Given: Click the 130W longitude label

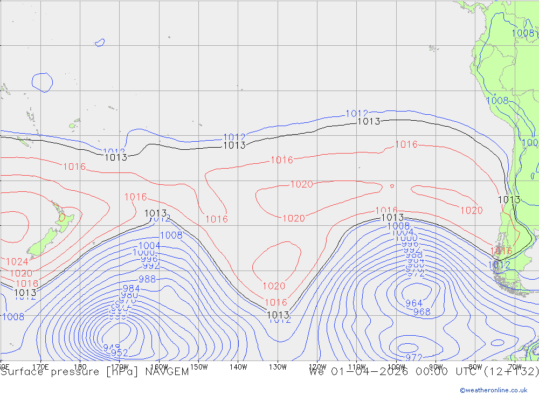Looking at the screenshot, I should point(278,367).
